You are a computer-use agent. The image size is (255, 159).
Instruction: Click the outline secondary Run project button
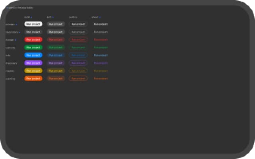click(x=78, y=32)
